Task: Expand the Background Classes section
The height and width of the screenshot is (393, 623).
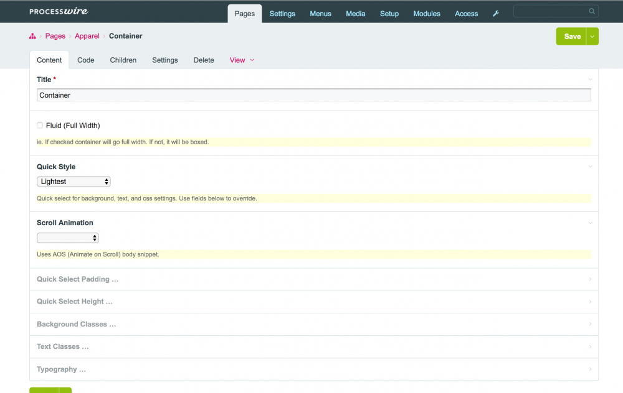Action: click(76, 324)
